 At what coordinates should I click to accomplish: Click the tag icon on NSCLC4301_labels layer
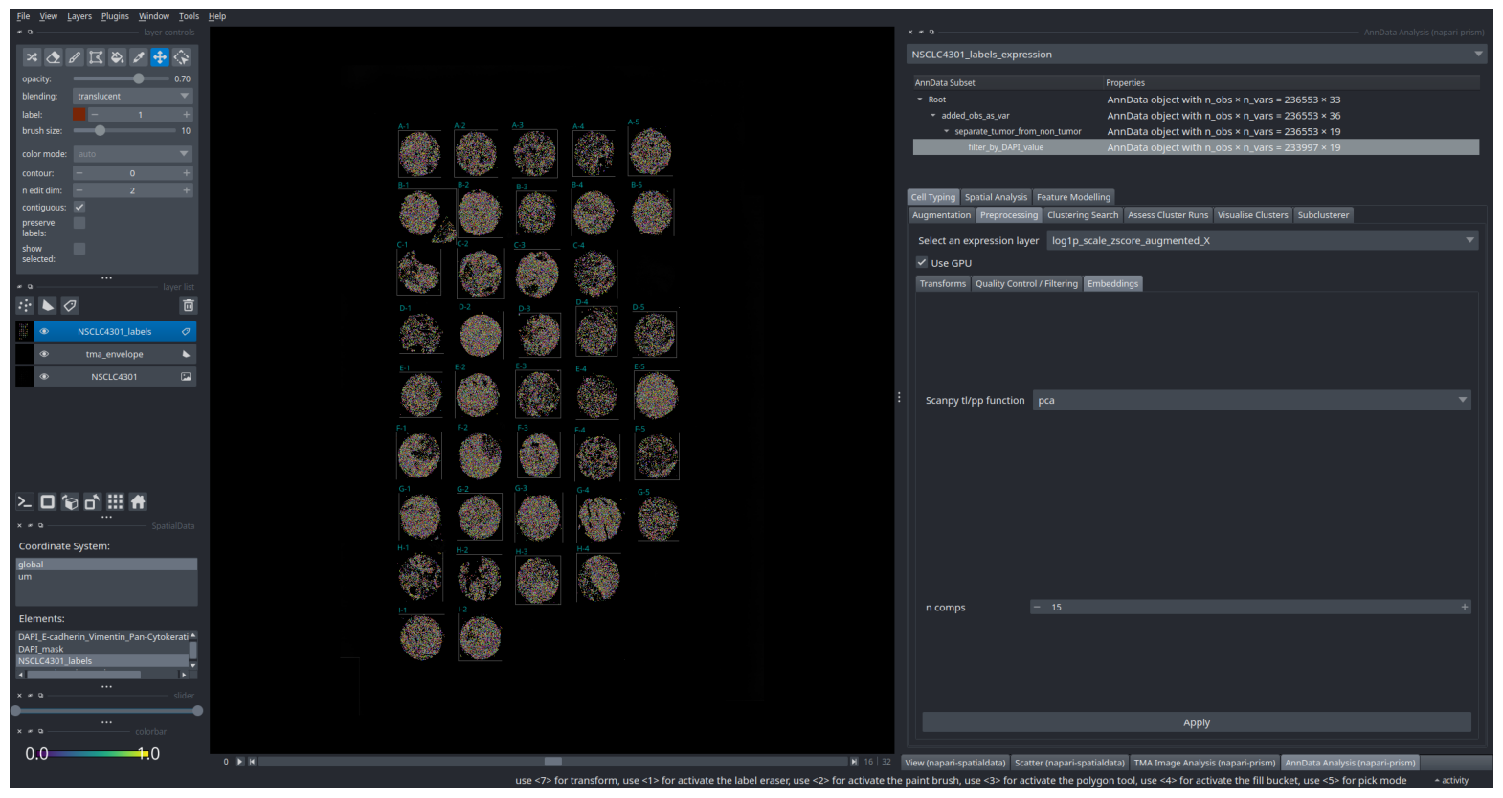pos(186,331)
